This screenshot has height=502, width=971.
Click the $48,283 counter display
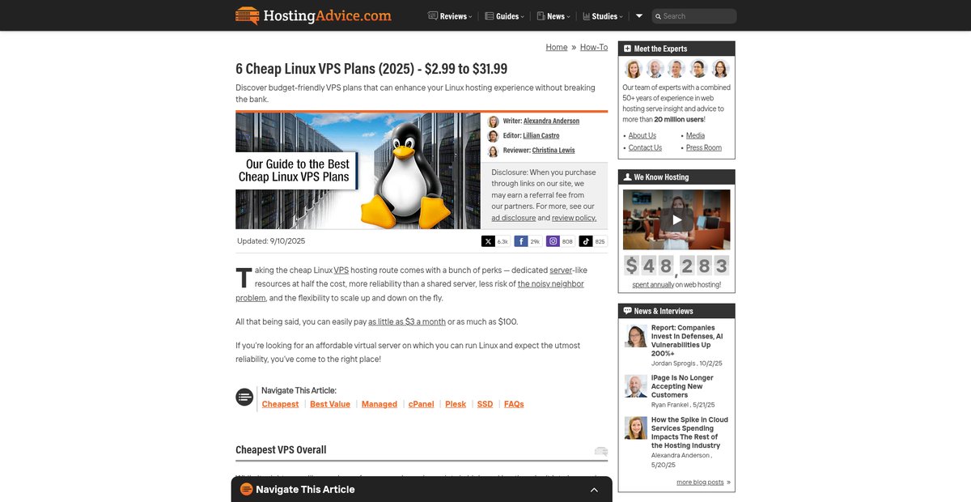(x=676, y=266)
